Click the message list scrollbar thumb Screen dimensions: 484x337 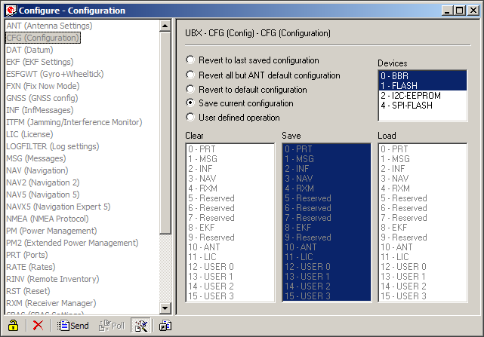pyautogui.click(x=165, y=133)
